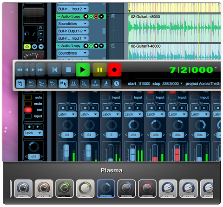Start playback with the green play button
223x207 pixels.
point(83,70)
